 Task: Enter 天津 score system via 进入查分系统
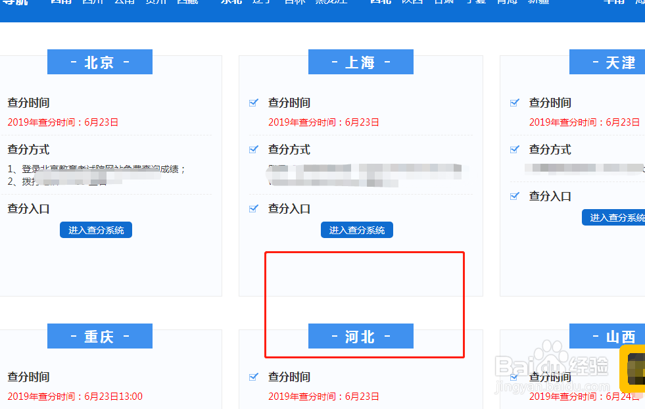[x=613, y=217]
